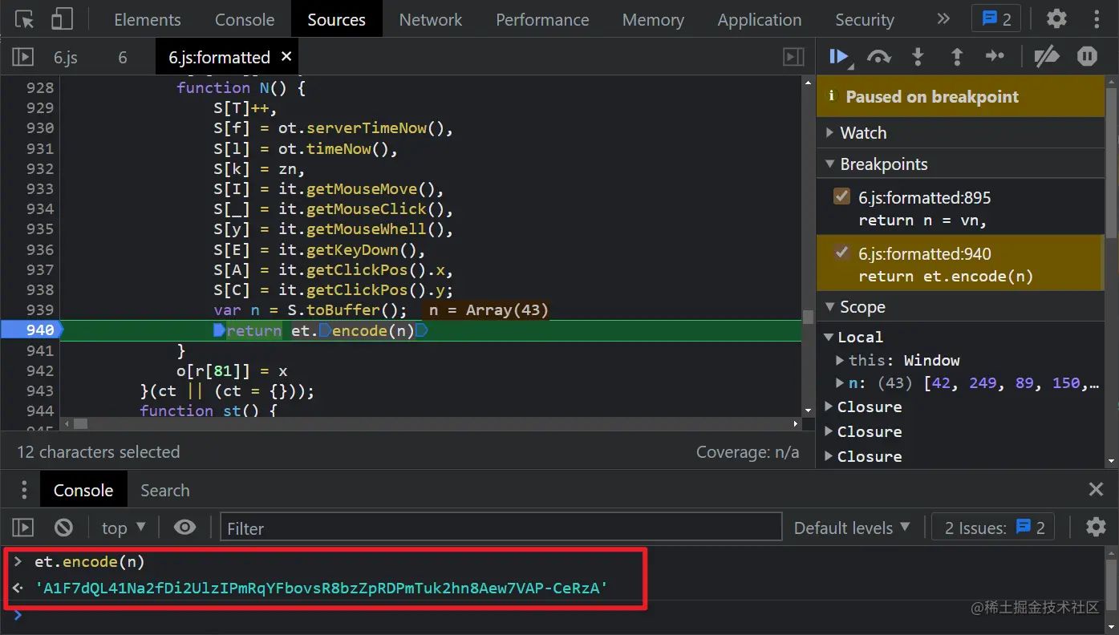The height and width of the screenshot is (635, 1119).
Task: Click the 2 Issues button
Action: pos(995,528)
